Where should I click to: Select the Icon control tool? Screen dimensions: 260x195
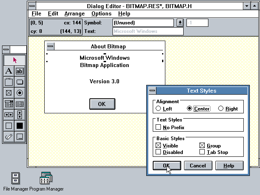pyautogui.click(x=9, y=137)
